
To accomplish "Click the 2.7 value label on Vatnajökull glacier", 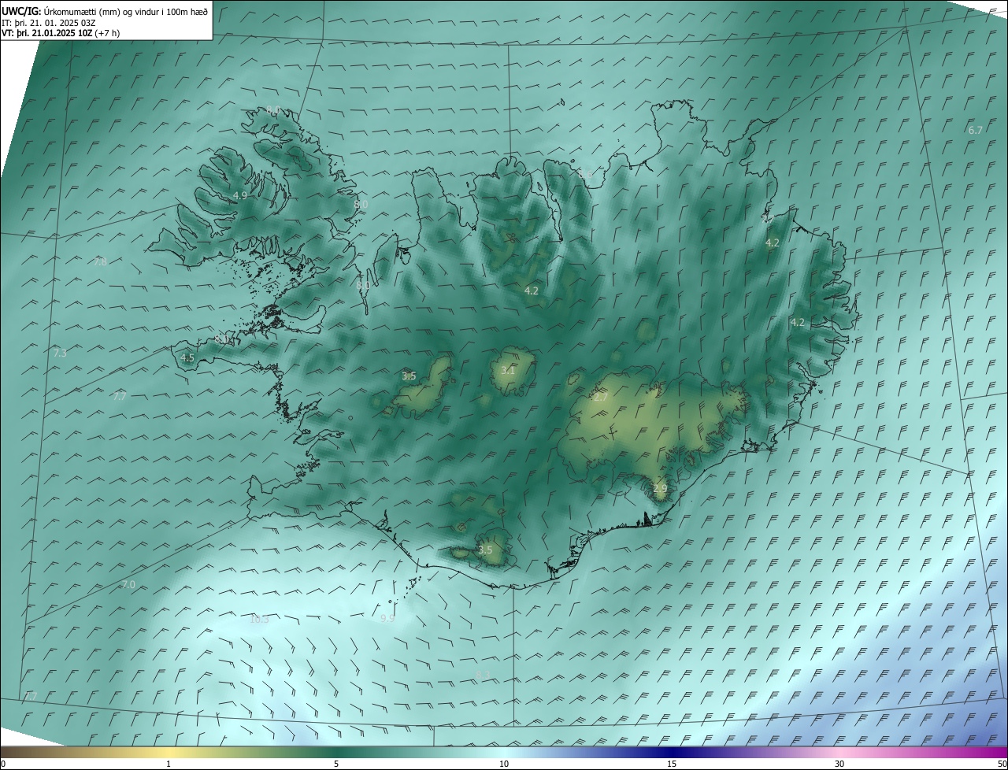I will 600,398.
